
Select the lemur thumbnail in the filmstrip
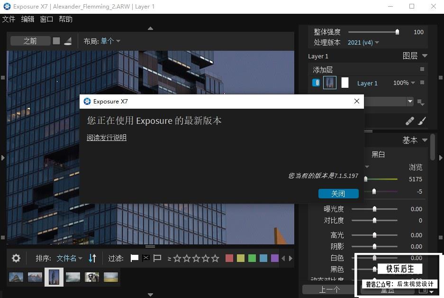pos(92,277)
